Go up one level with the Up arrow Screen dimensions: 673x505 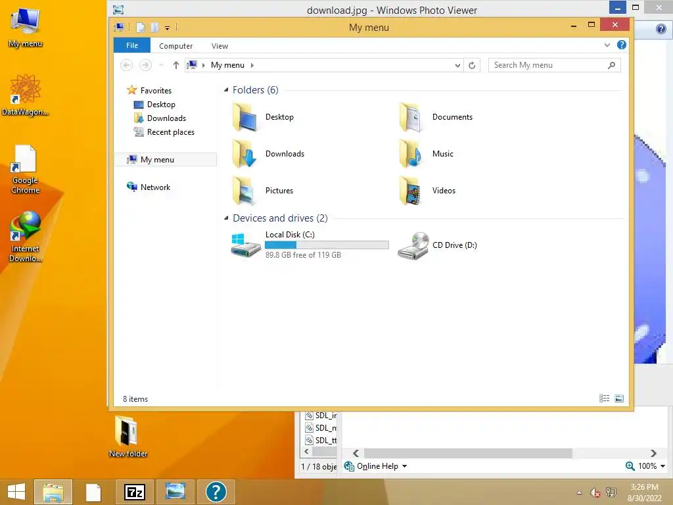175,65
